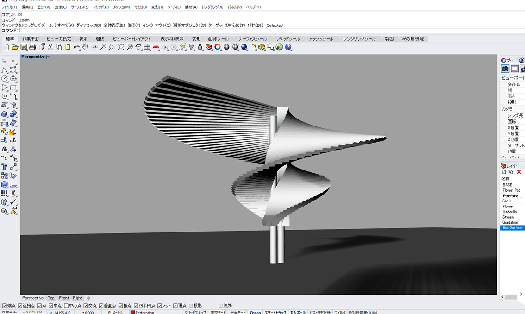525x314 pixels.
Task: Switch to the サーフェスツール toolbar tab
Action: (252, 39)
